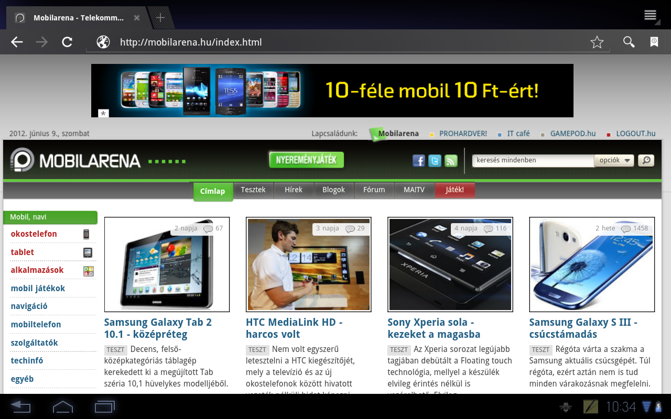Open szolgáltatók in the sidebar
Screen dimensions: 671x419
click(35, 343)
